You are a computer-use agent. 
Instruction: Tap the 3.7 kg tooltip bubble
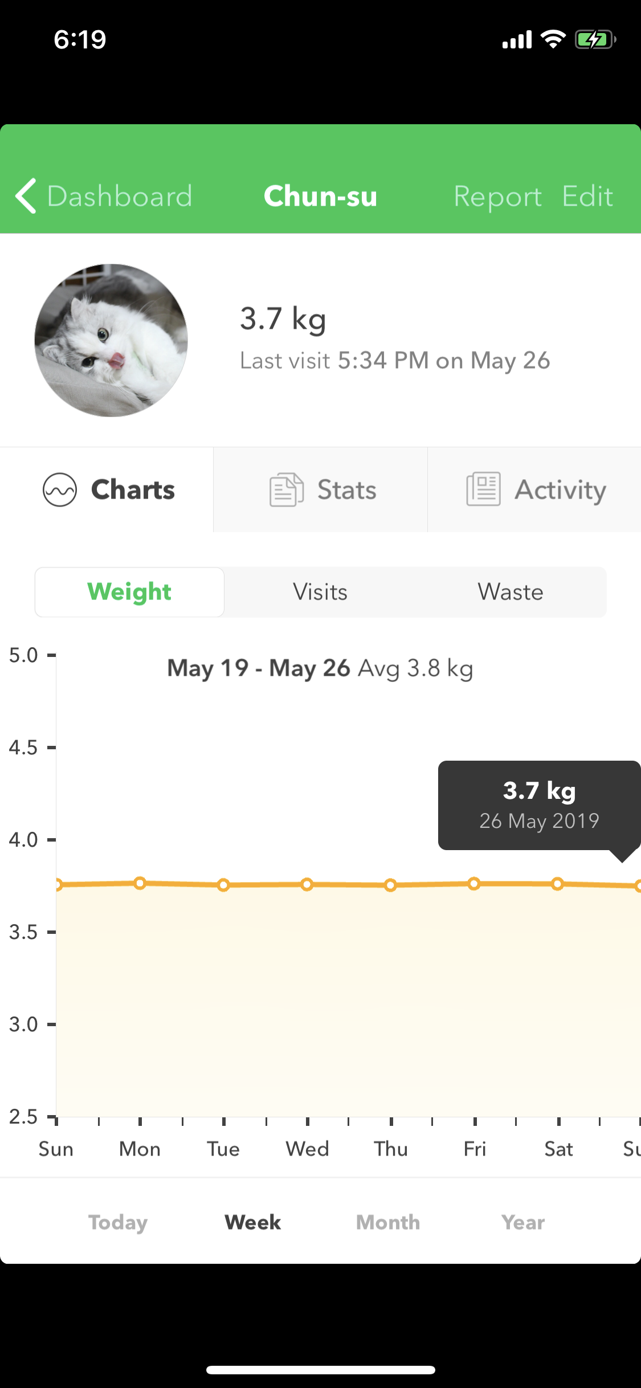tap(540, 805)
